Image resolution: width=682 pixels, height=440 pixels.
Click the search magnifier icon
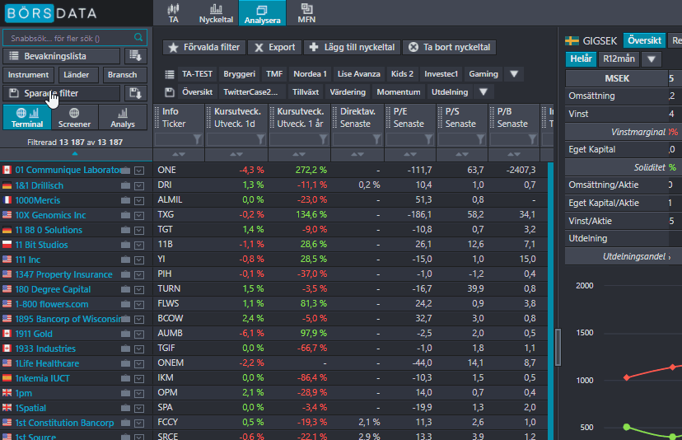[x=138, y=37]
